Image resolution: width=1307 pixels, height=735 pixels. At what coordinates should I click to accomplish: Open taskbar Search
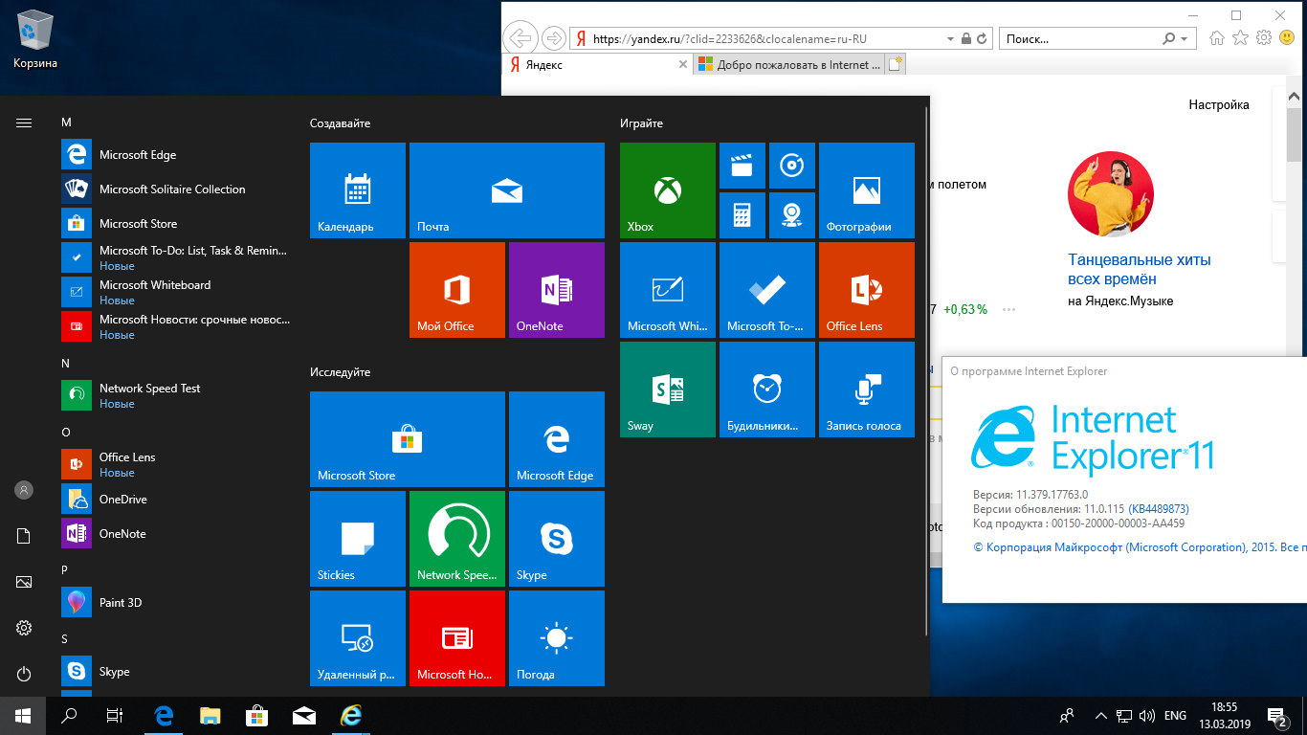click(69, 716)
